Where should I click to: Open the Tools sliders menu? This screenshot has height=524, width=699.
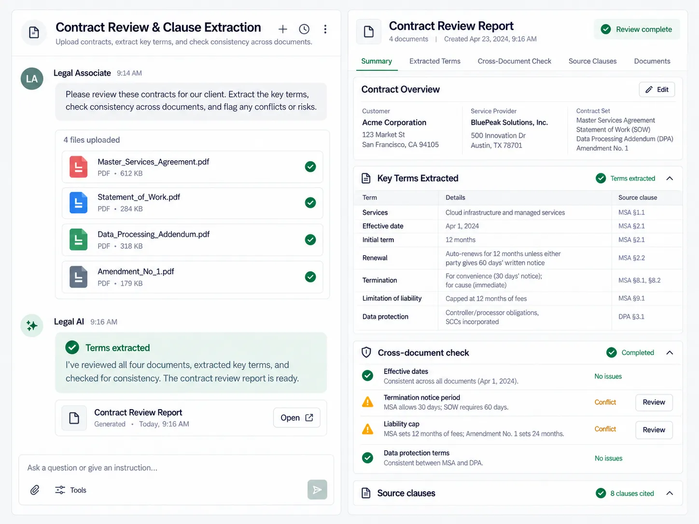pyautogui.click(x=70, y=490)
